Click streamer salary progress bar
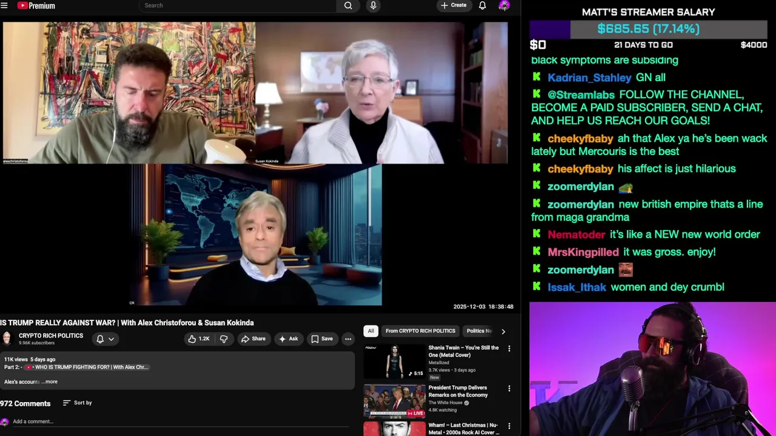 pyautogui.click(x=648, y=29)
